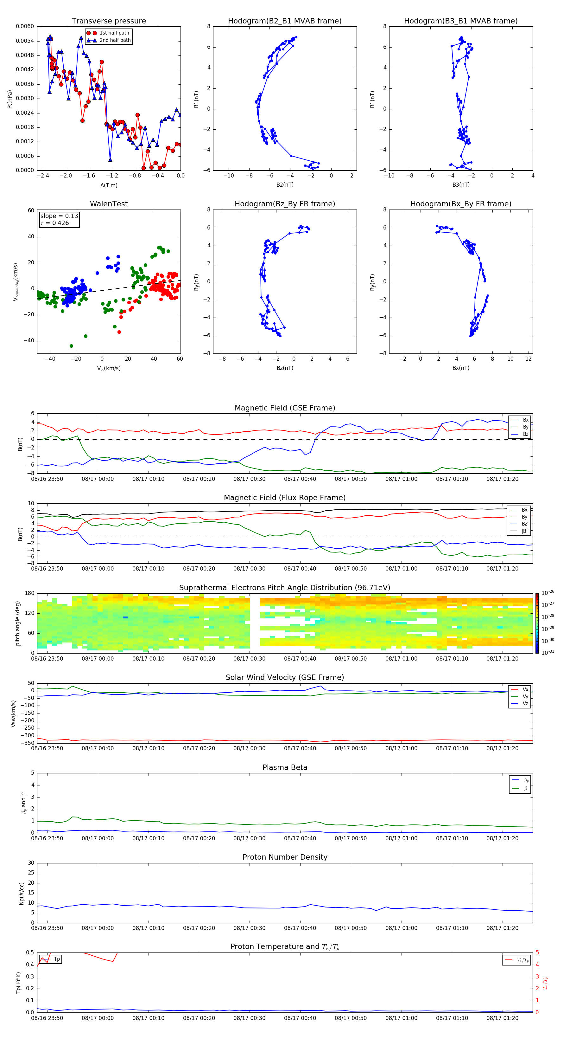Click the plasma beta legend box
Screen dimensions: 570x1046
click(x=520, y=784)
